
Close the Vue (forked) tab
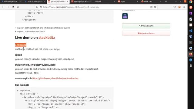(x=44, y=2)
